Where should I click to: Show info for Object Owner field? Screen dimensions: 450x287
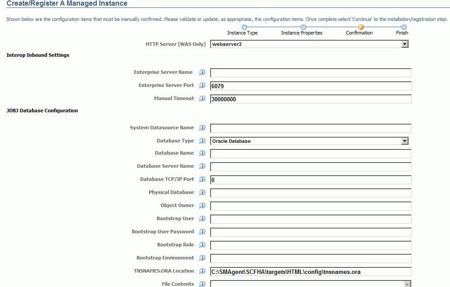click(202, 206)
